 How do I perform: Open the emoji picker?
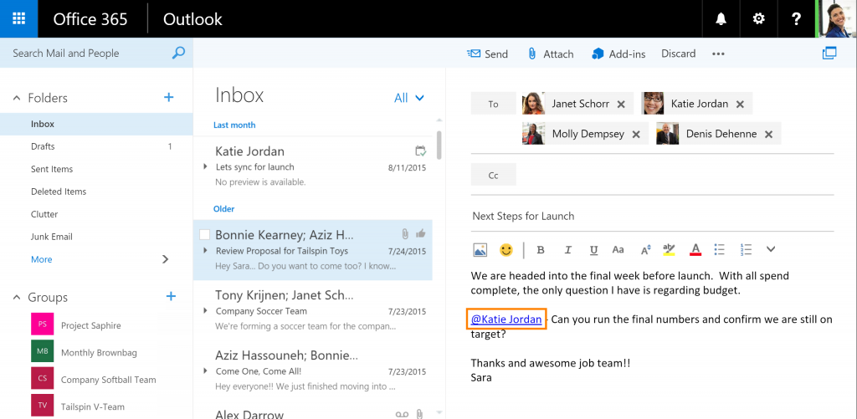505,249
